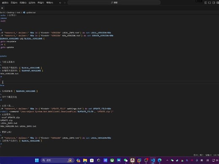
Task: Click 'goto noupdate' line in editor
Action: point(8,42)
